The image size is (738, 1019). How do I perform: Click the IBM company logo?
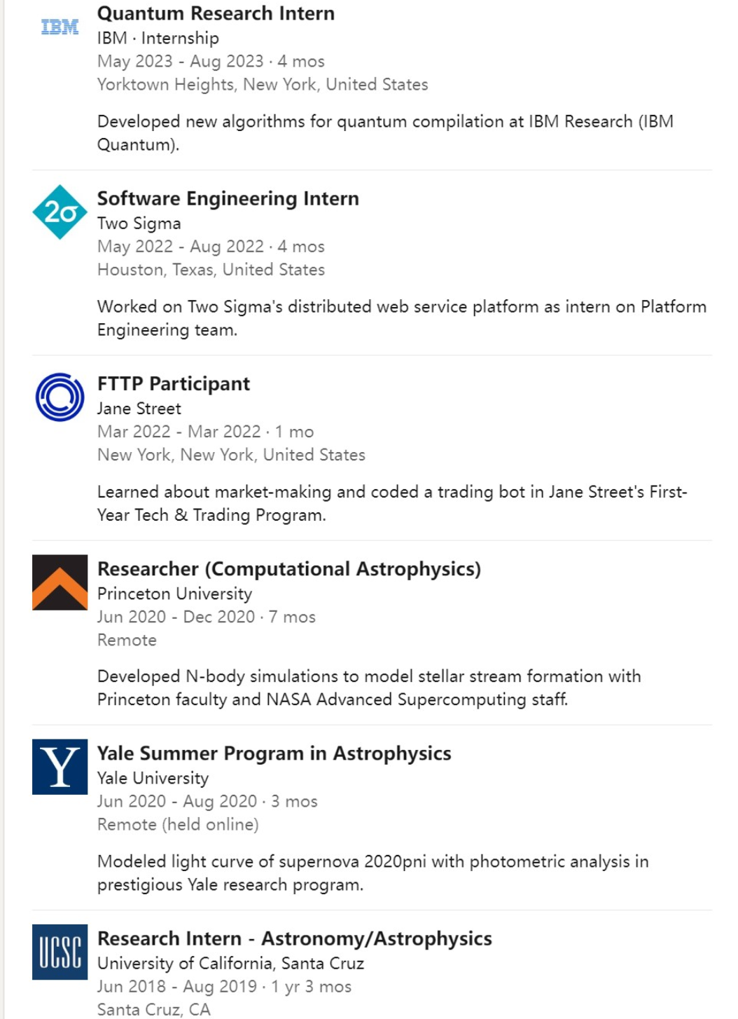(x=60, y=27)
